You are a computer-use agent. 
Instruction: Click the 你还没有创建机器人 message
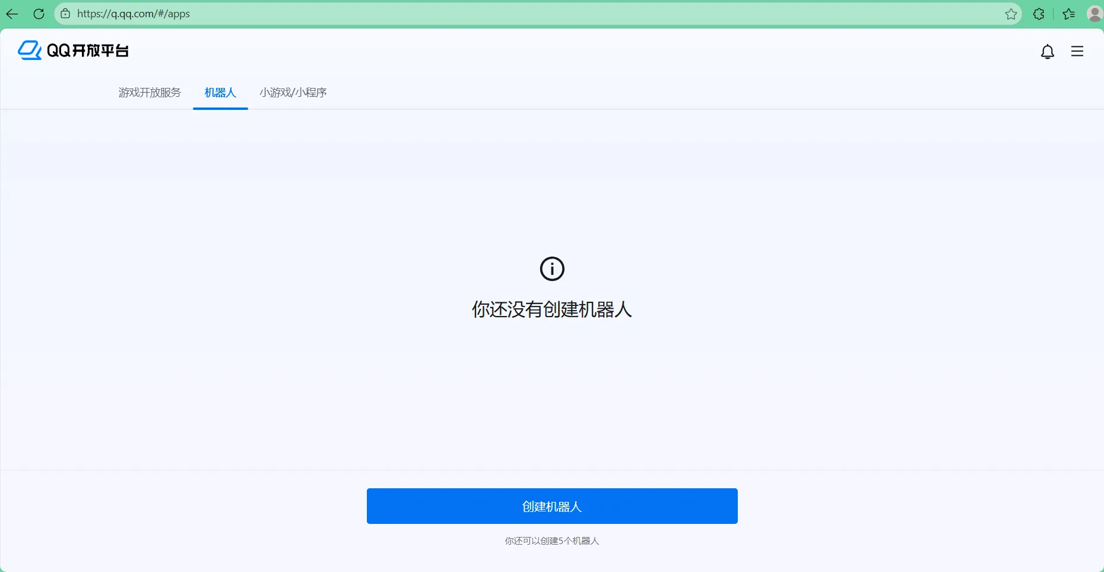552,309
